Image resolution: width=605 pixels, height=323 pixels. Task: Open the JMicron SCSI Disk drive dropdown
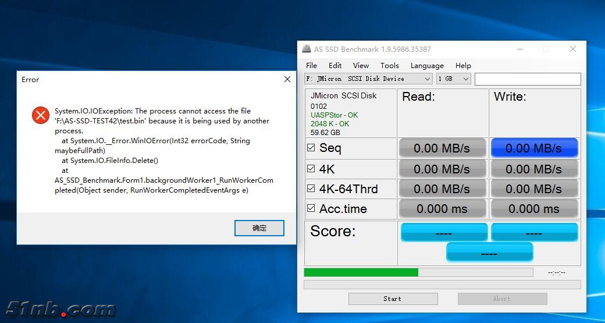click(368, 79)
